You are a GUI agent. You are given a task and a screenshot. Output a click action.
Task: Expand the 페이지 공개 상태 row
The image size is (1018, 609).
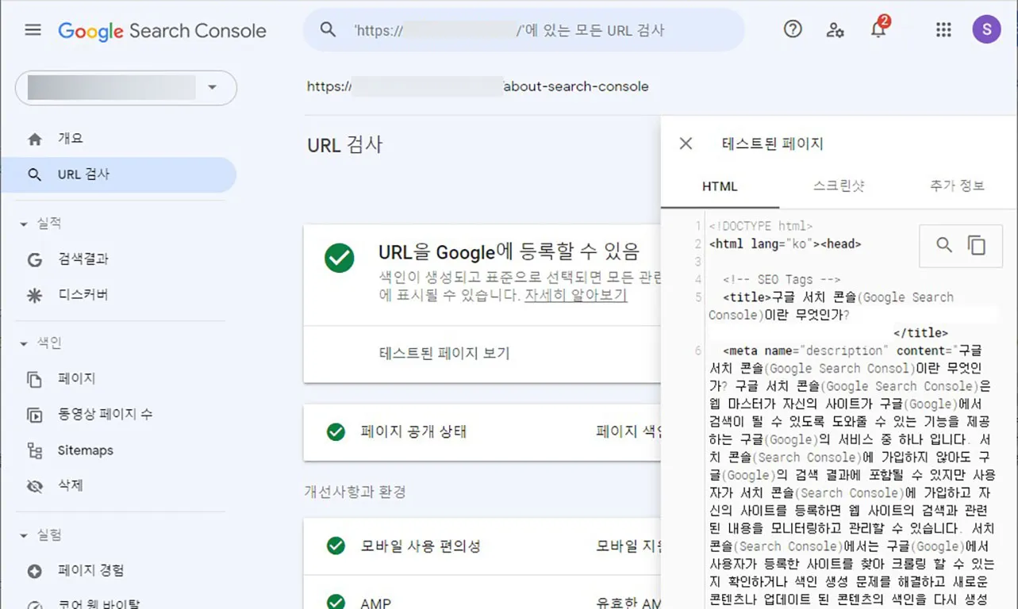[482, 432]
